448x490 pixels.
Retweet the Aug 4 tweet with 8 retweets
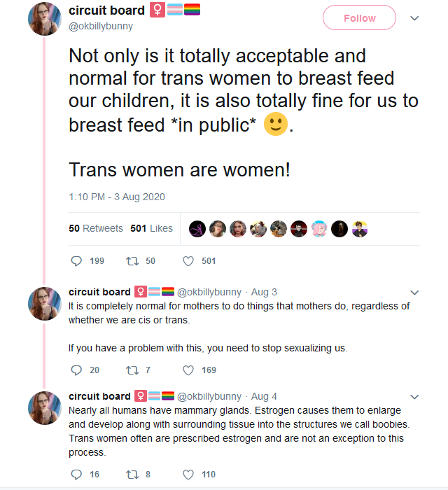[x=132, y=475]
